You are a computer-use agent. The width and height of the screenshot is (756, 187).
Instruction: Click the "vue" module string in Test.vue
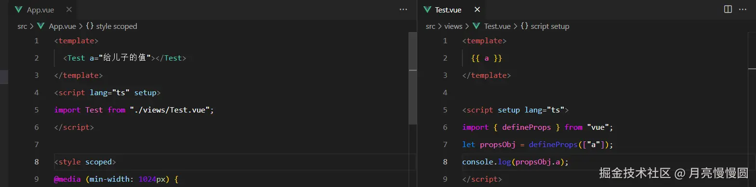click(x=598, y=127)
